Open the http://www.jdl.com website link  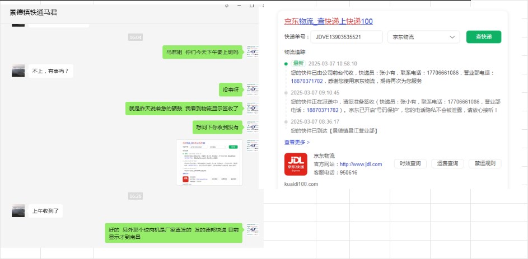(361, 164)
